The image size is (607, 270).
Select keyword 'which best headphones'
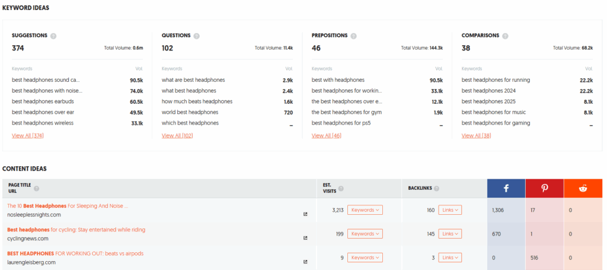pos(190,123)
